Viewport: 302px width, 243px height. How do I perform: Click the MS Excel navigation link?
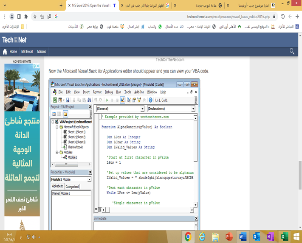27,51
